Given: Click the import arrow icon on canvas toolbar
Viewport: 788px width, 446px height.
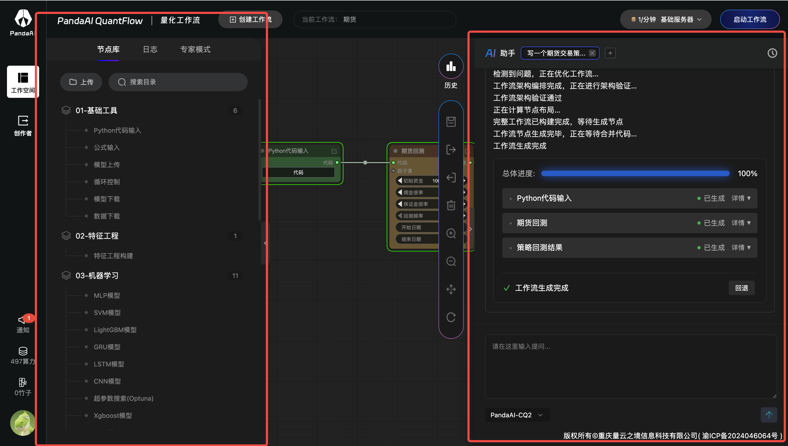Looking at the screenshot, I should (x=451, y=177).
